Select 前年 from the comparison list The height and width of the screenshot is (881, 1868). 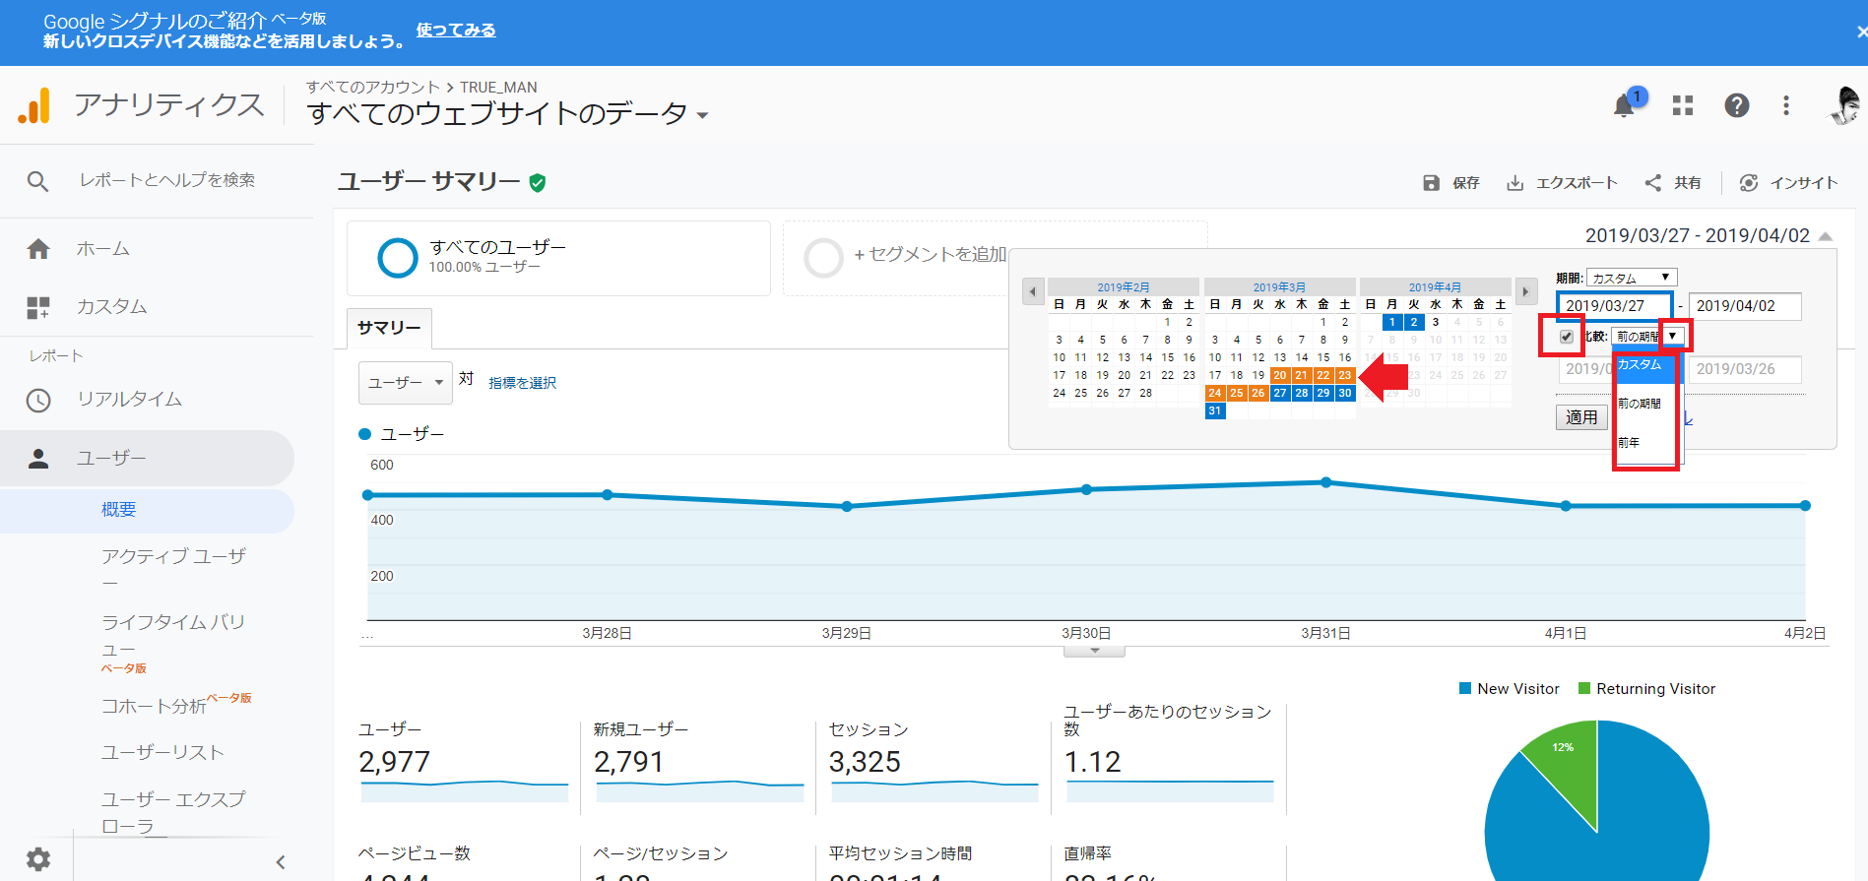point(1630,443)
